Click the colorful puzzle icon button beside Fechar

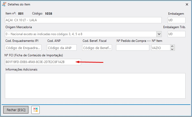pyautogui.click(x=35, y=110)
